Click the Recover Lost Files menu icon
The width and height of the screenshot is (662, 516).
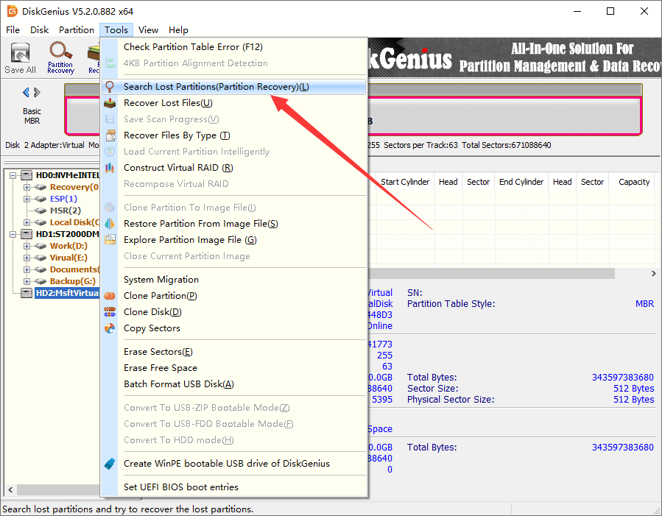(110, 103)
